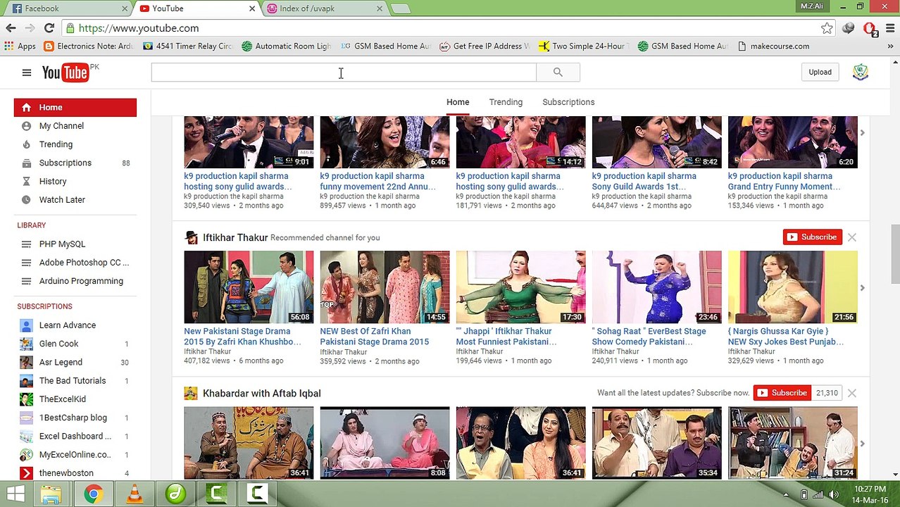The width and height of the screenshot is (900, 507).
Task: Open a new browser tab
Action: 400,8
